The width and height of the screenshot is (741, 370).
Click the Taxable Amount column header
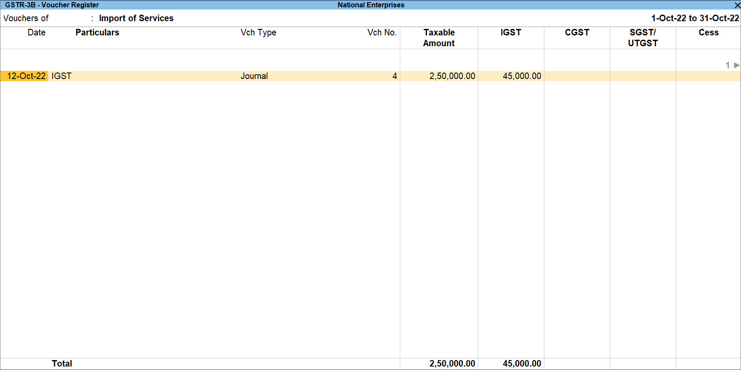point(439,38)
